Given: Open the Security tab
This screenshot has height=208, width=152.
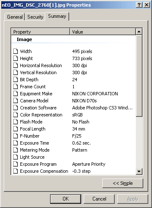Looking at the screenshot, I should coord(35,17).
